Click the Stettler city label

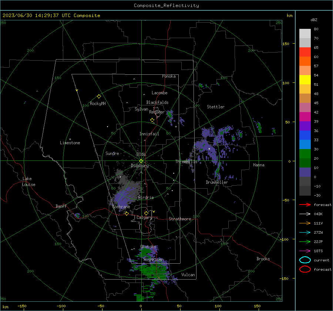point(216,107)
